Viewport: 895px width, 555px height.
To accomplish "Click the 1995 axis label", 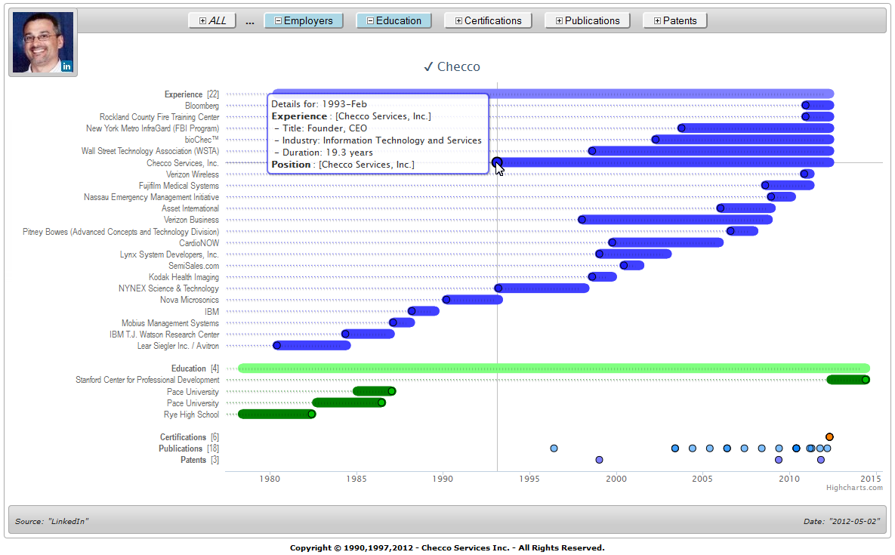I will coord(529,479).
